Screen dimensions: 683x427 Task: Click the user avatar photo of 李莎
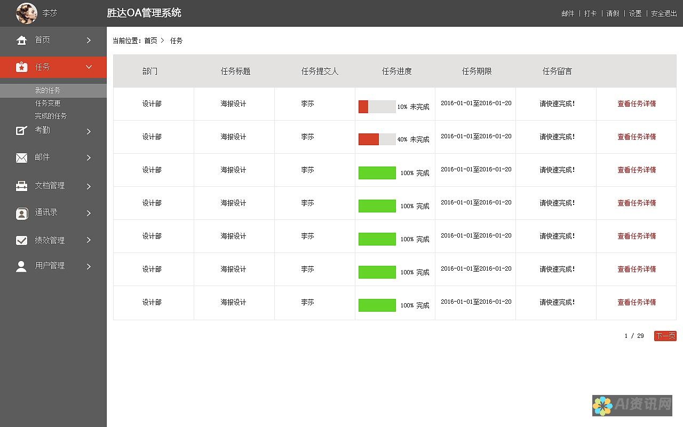[x=27, y=13]
